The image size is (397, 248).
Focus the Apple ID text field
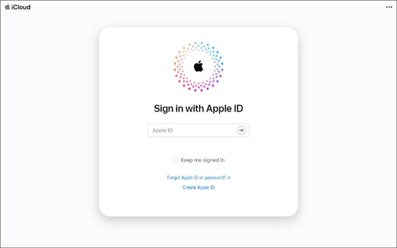198,130
